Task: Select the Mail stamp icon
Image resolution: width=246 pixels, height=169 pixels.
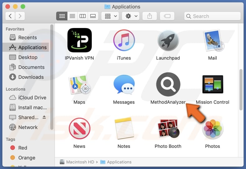Action: [x=213, y=40]
